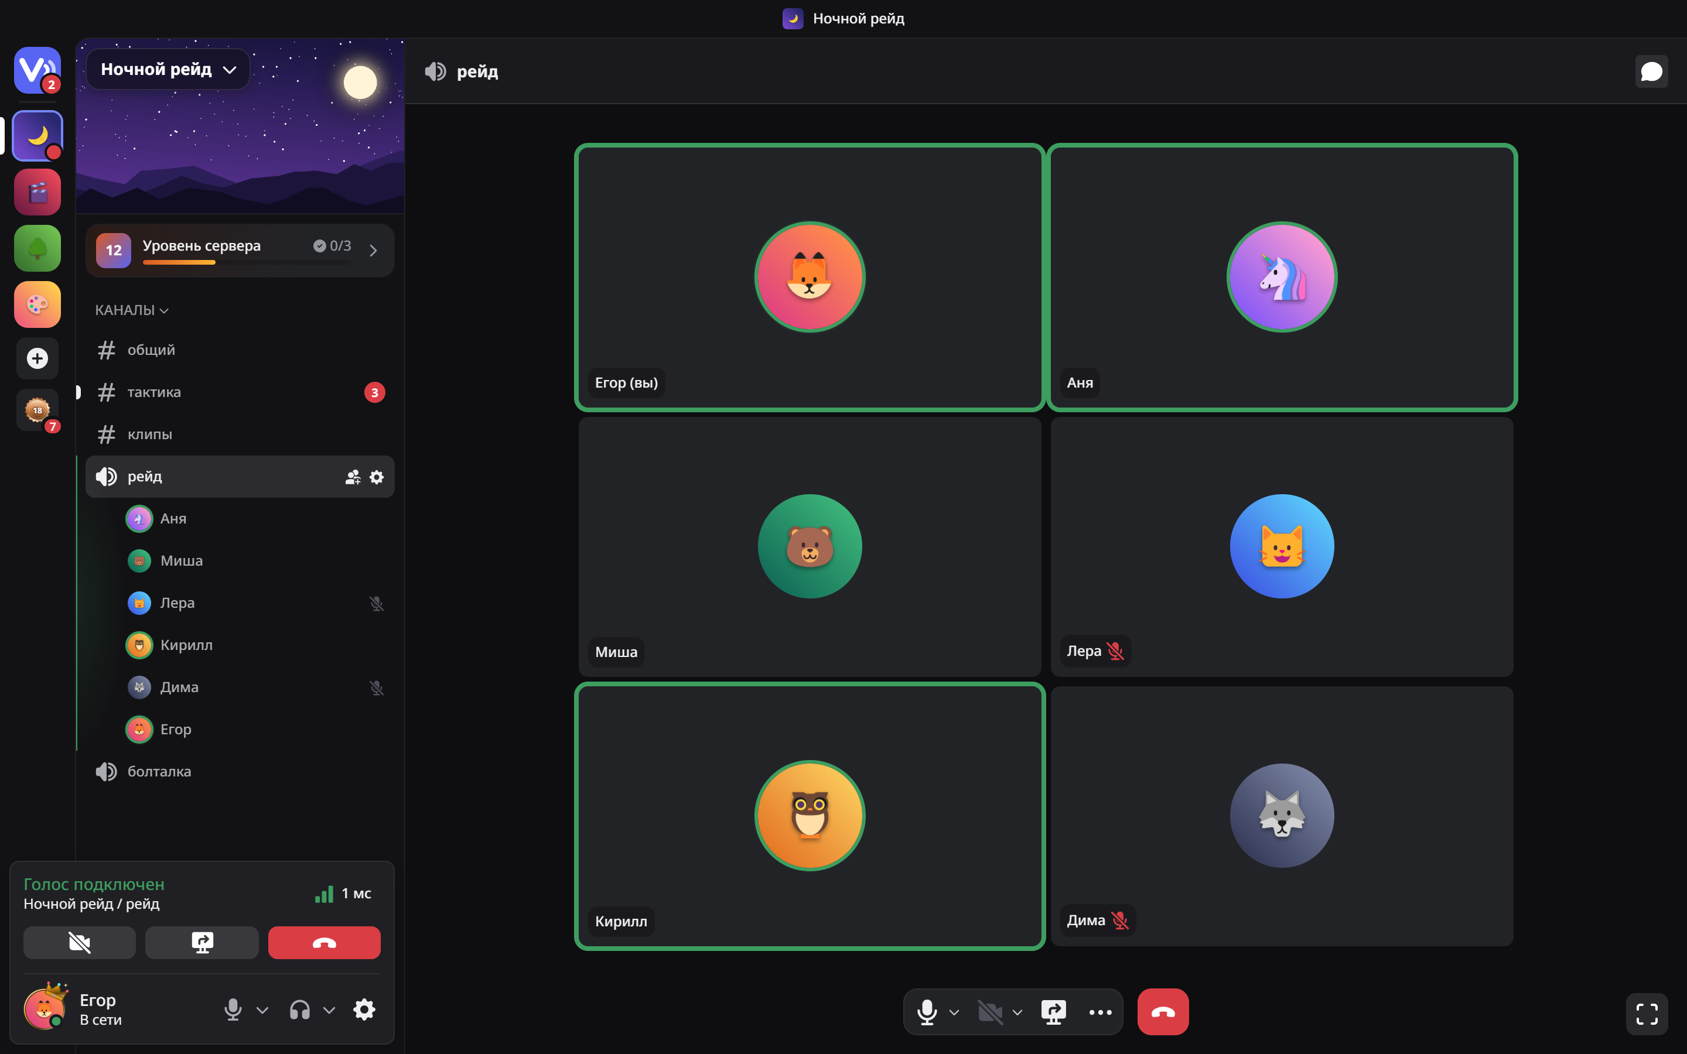Image resolution: width=1687 pixels, height=1054 pixels.
Task: Add a server with plus icon
Action: (x=37, y=358)
